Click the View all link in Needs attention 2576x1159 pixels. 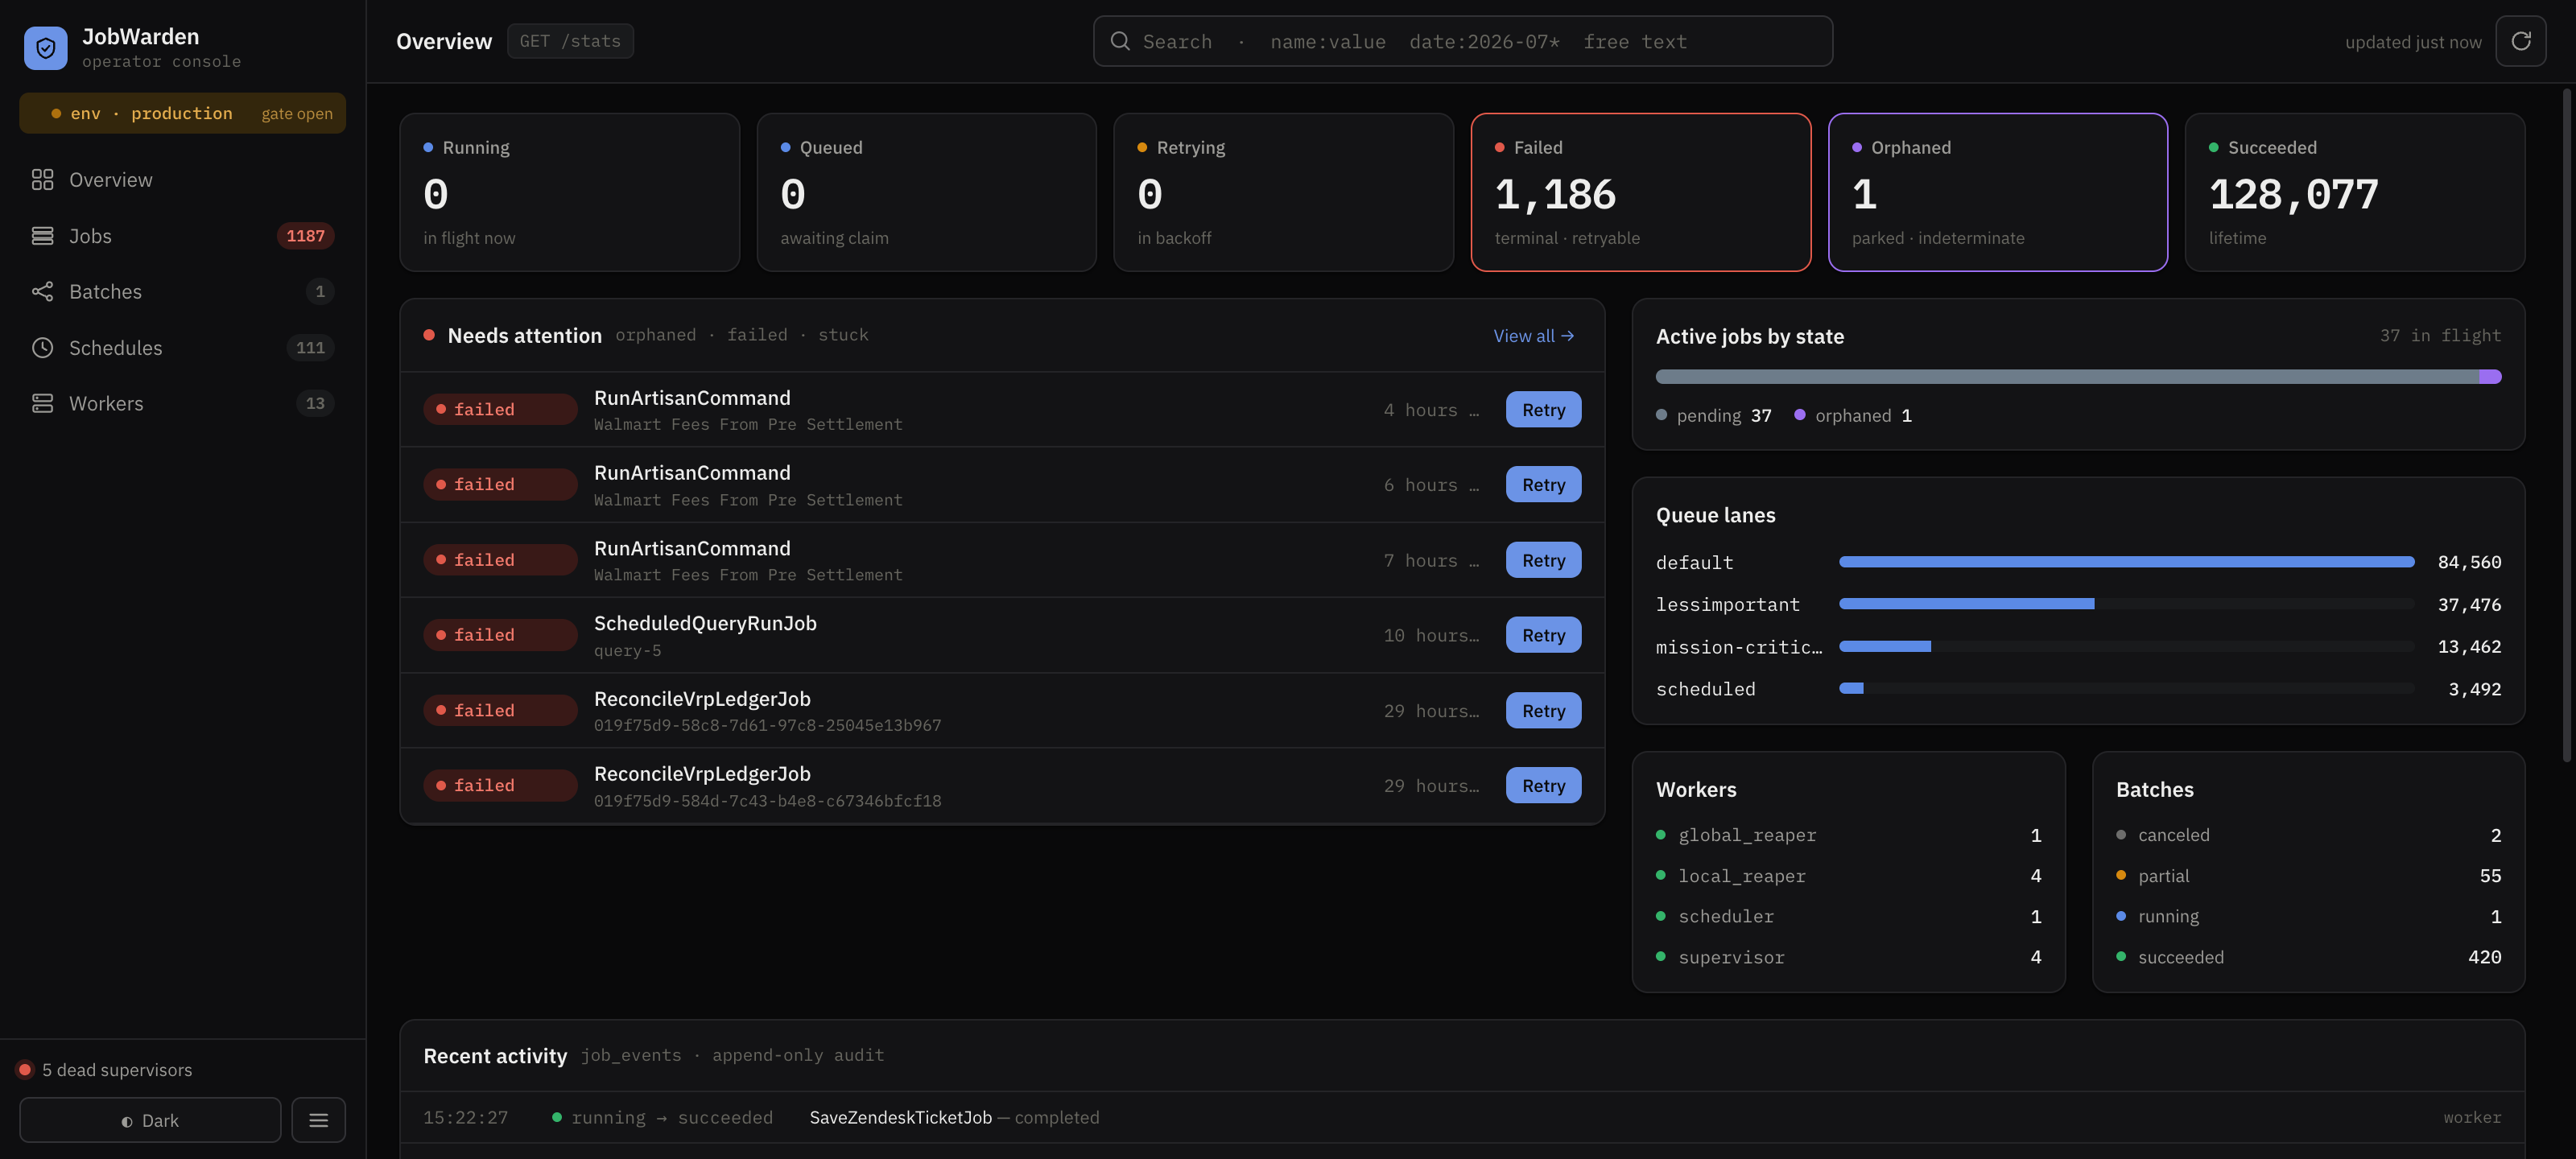pyautogui.click(x=1533, y=336)
